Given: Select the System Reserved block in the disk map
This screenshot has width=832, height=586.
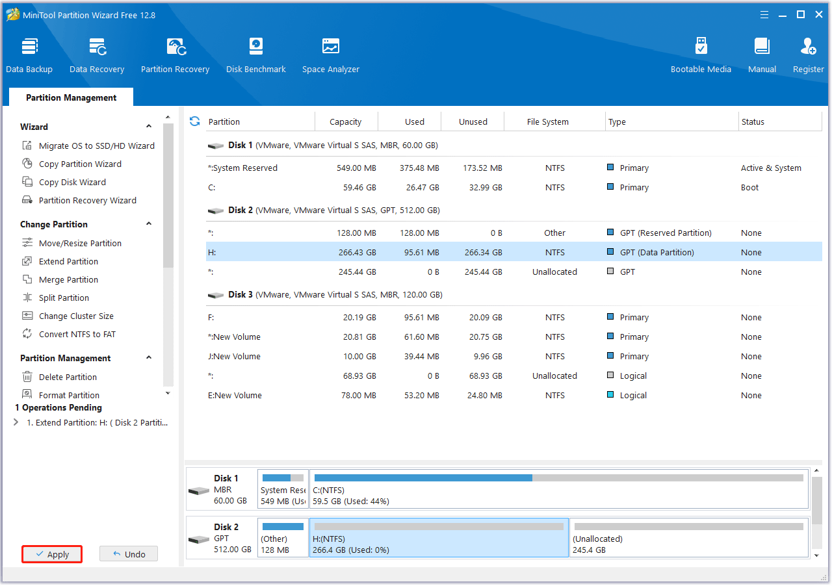Looking at the screenshot, I should (x=283, y=489).
